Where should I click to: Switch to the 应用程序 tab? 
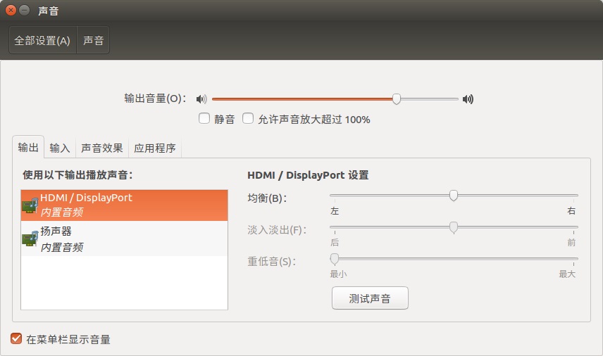(155, 148)
